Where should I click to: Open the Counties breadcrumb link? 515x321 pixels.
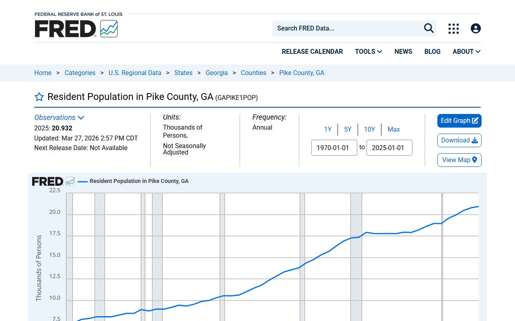pyautogui.click(x=253, y=73)
